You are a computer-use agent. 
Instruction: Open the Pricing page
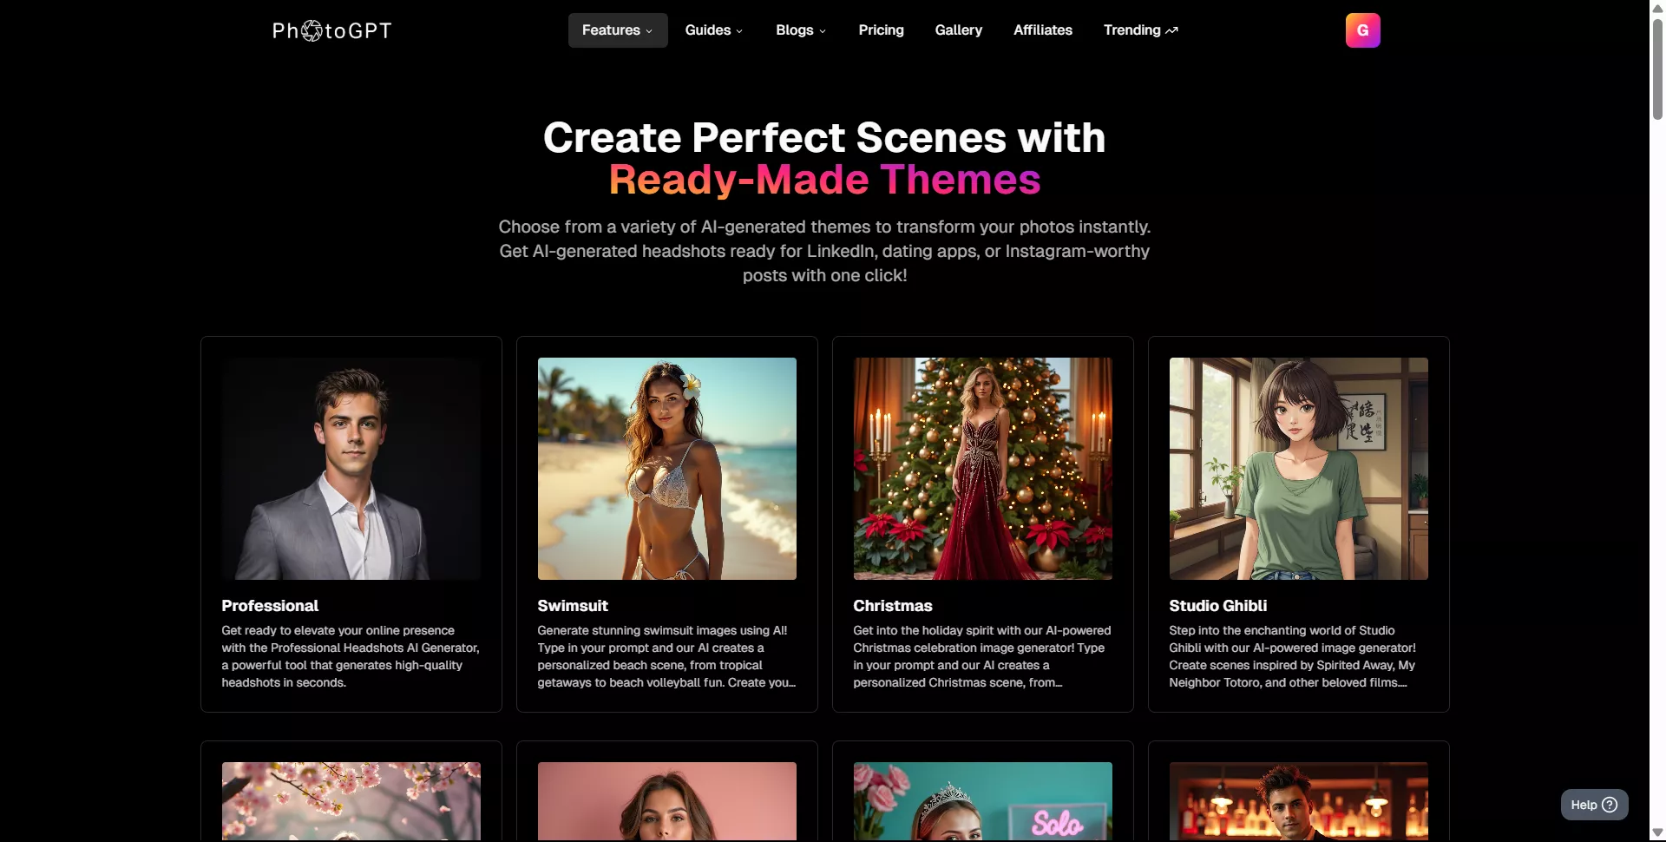click(x=881, y=30)
